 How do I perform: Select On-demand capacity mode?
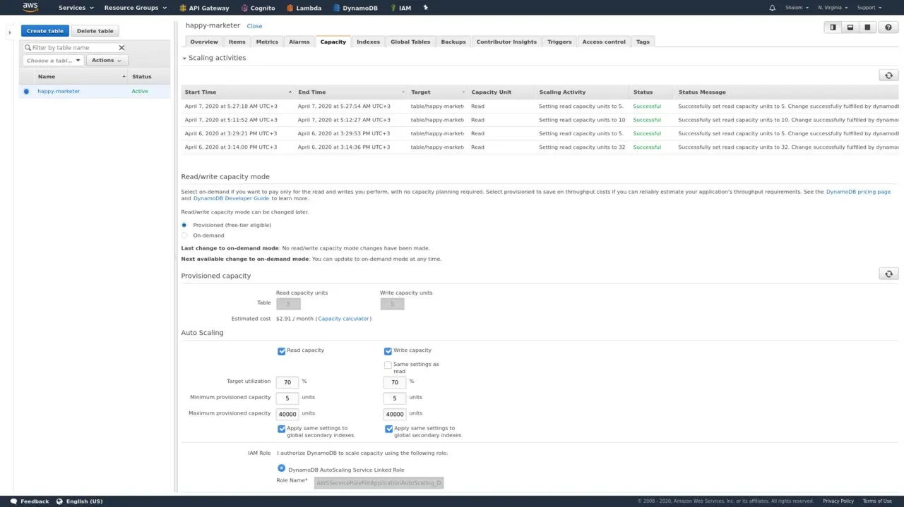coord(185,236)
